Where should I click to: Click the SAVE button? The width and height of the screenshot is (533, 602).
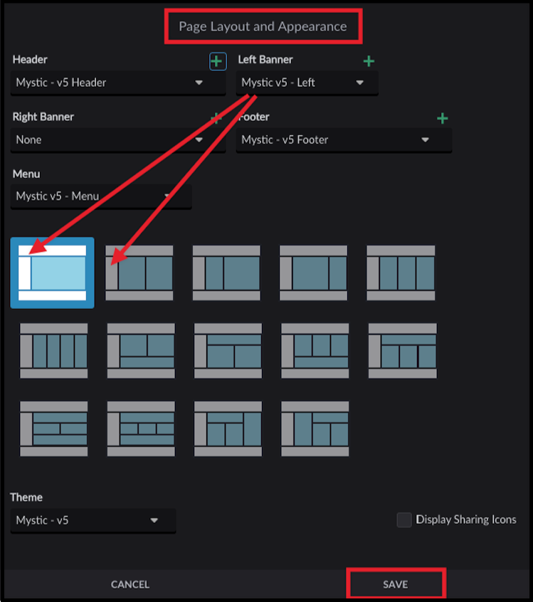(x=396, y=584)
